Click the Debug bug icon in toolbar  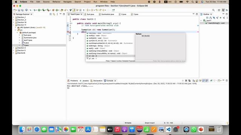[x=34, y=10]
